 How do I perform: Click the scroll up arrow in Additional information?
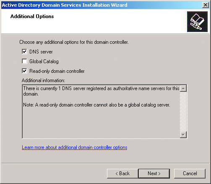click(183, 88)
